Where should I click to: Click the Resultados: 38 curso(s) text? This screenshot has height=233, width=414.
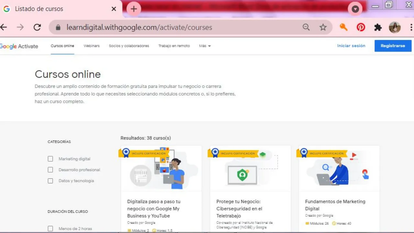pyautogui.click(x=146, y=138)
